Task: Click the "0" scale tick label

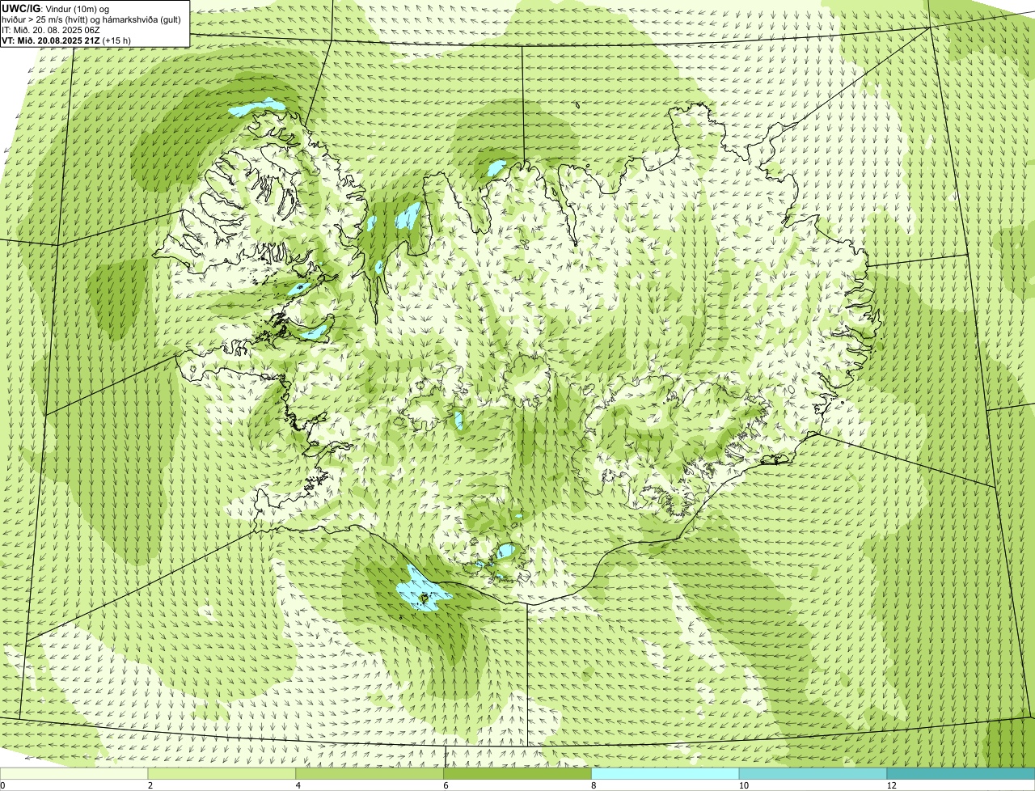Action: [2, 785]
